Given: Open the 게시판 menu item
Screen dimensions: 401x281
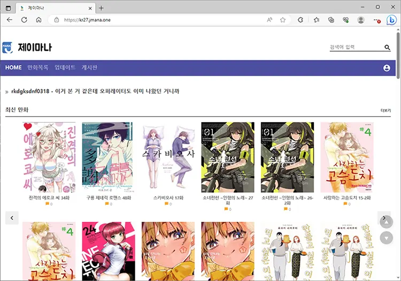Looking at the screenshot, I should tap(89, 68).
